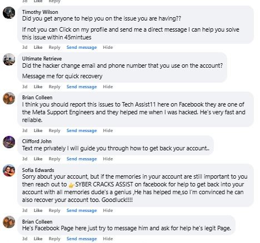
Task: Reply to Ultimate Retrieve's comment
Action: [54, 87]
